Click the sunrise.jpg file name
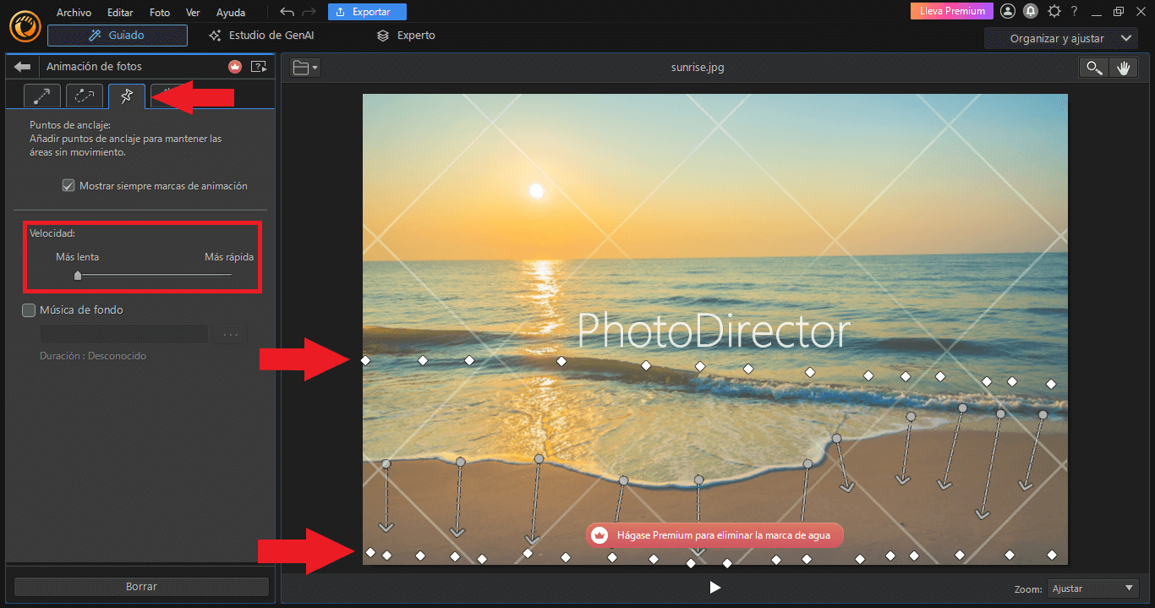Image resolution: width=1155 pixels, height=608 pixels. click(698, 68)
